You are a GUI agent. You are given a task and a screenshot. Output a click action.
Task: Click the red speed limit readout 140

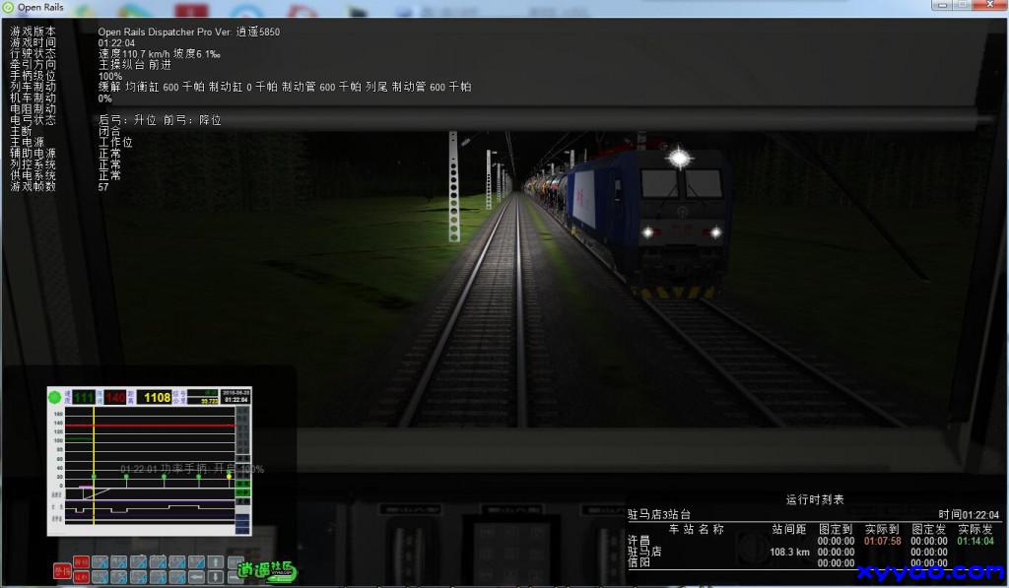[115, 397]
